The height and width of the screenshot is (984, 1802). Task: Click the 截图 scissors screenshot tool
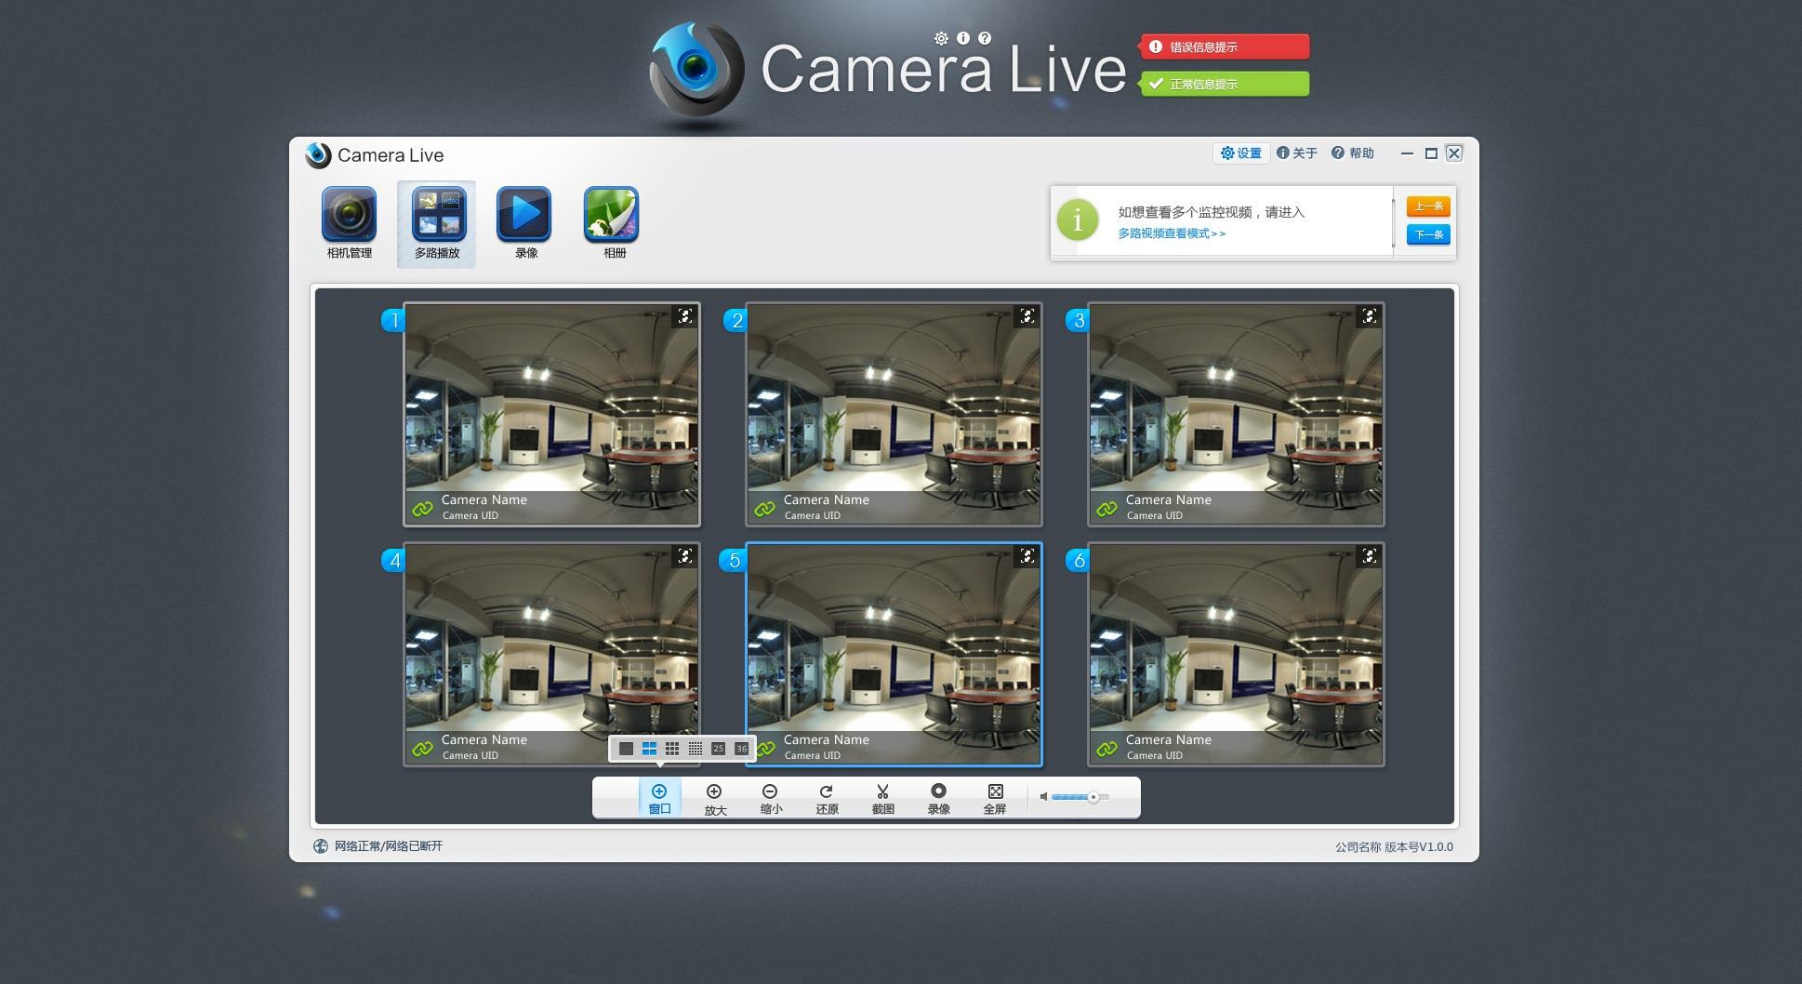tap(882, 799)
